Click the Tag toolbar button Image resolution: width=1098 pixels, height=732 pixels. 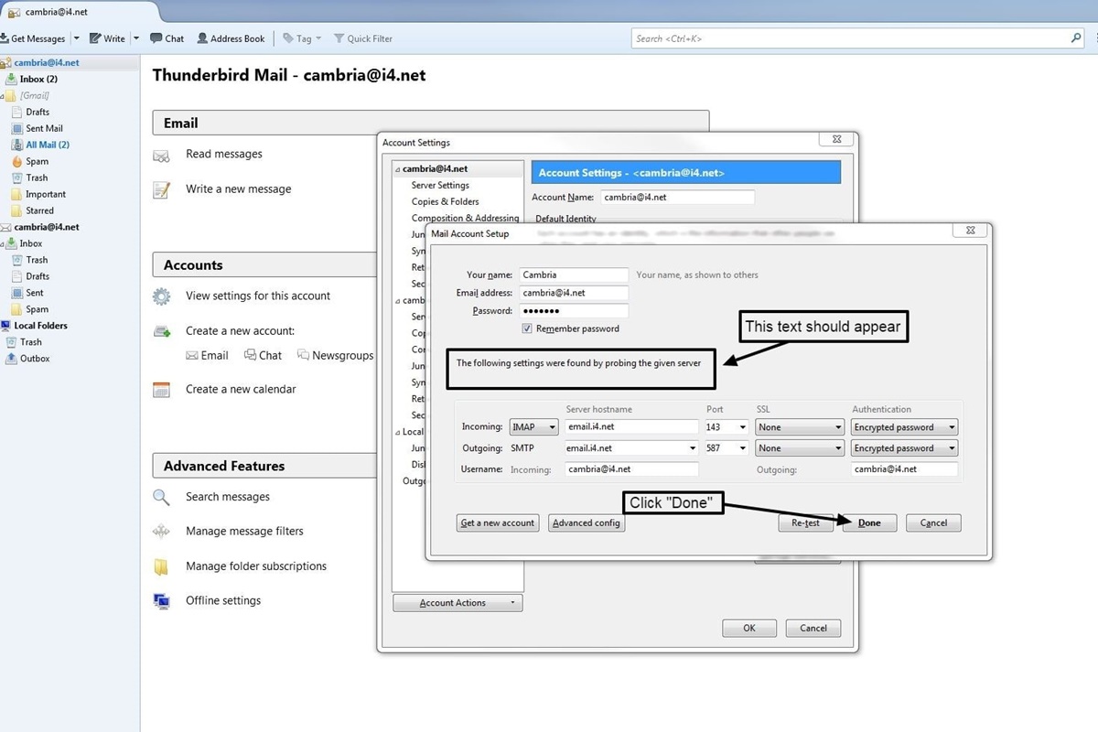pyautogui.click(x=302, y=38)
